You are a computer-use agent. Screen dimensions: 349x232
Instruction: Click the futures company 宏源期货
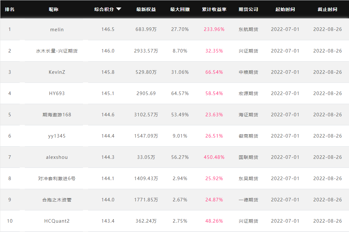pos(248,93)
